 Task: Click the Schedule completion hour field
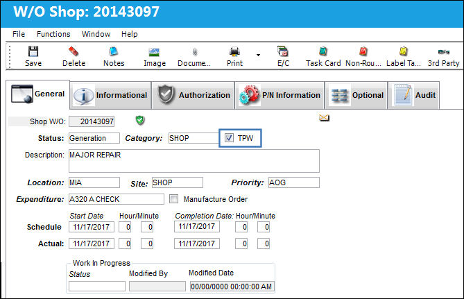[x=241, y=227]
